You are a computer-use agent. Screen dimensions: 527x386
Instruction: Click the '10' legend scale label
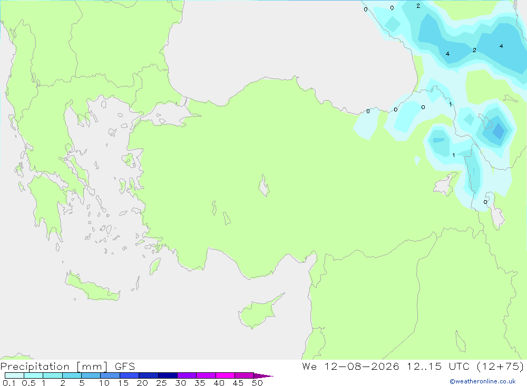[104, 383]
